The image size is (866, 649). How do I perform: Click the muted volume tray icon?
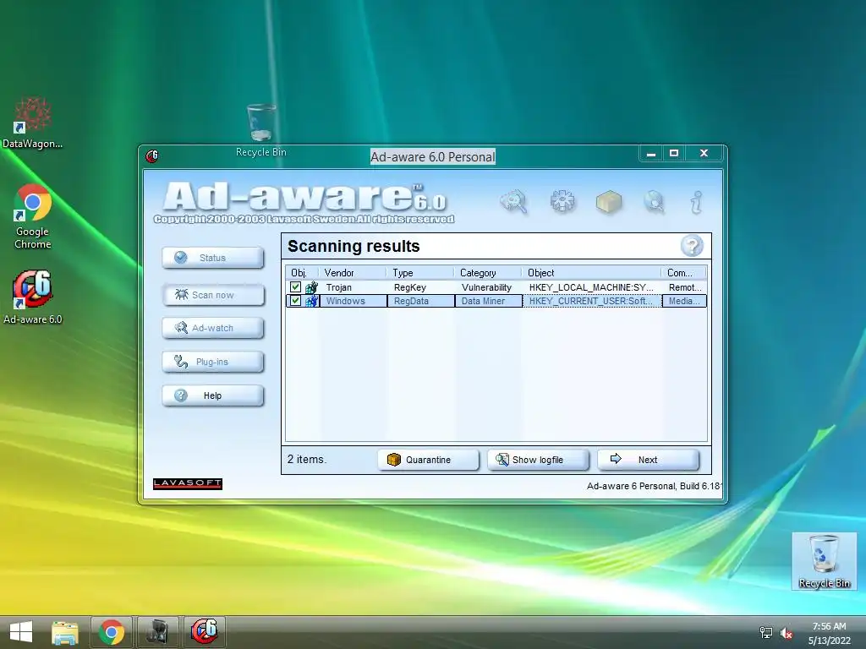pos(787,633)
